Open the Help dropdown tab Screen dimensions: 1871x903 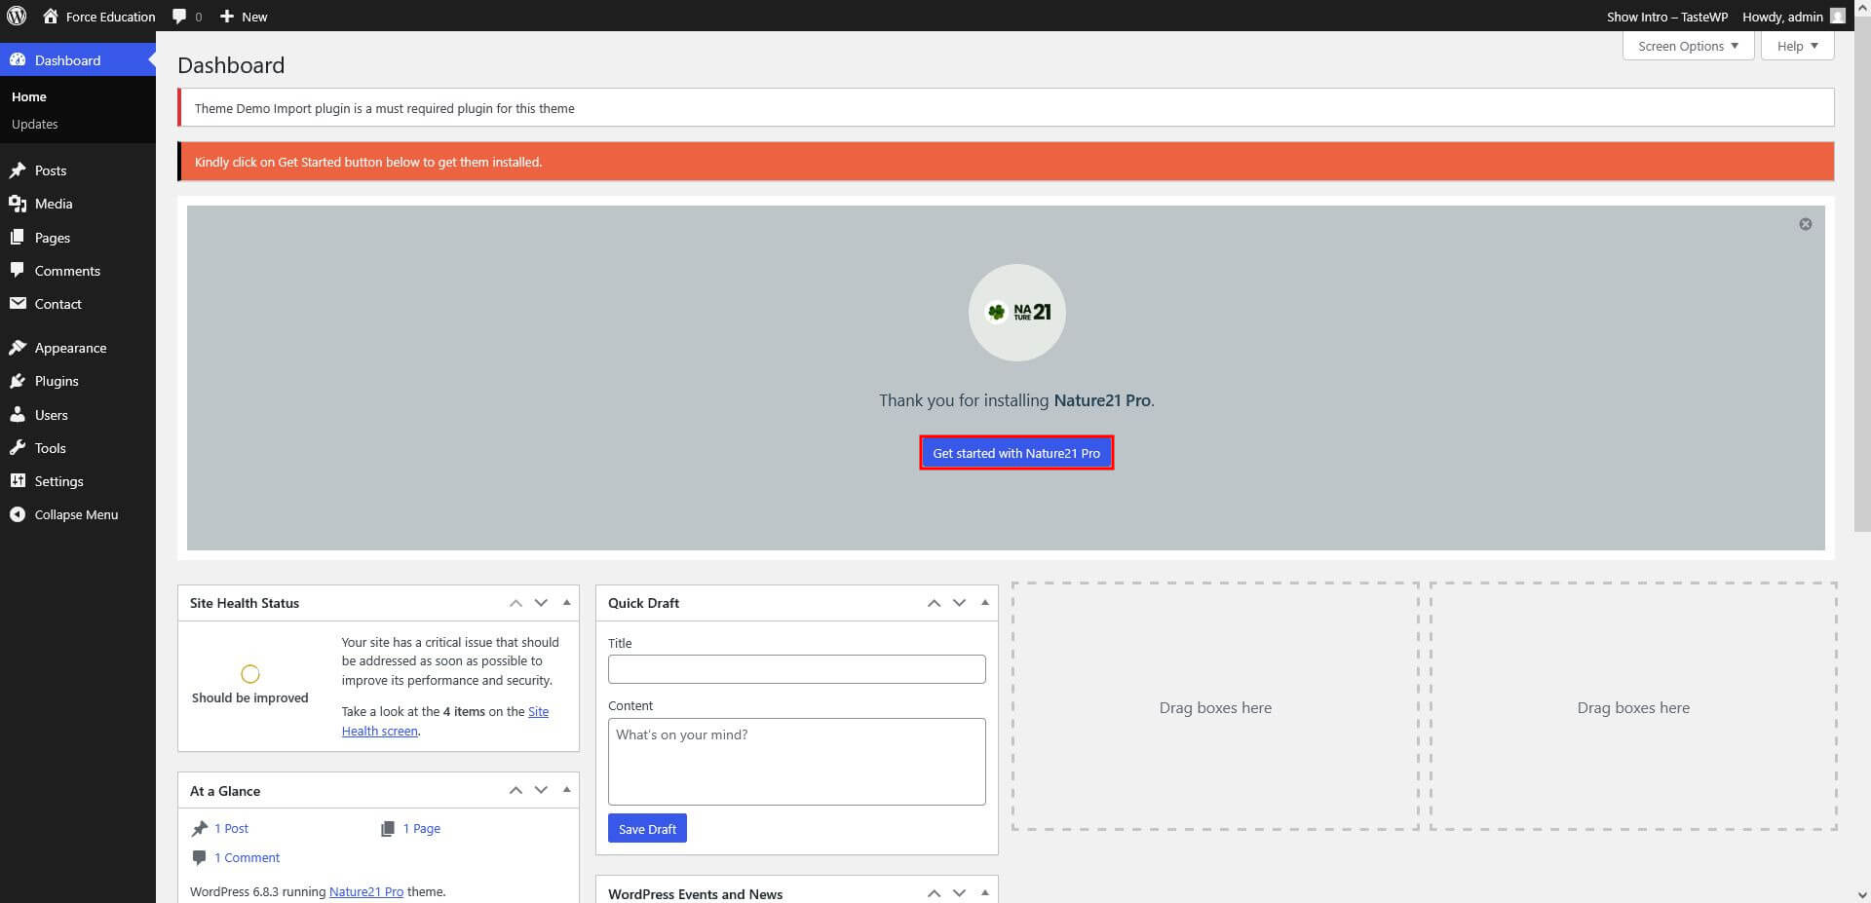click(1797, 46)
